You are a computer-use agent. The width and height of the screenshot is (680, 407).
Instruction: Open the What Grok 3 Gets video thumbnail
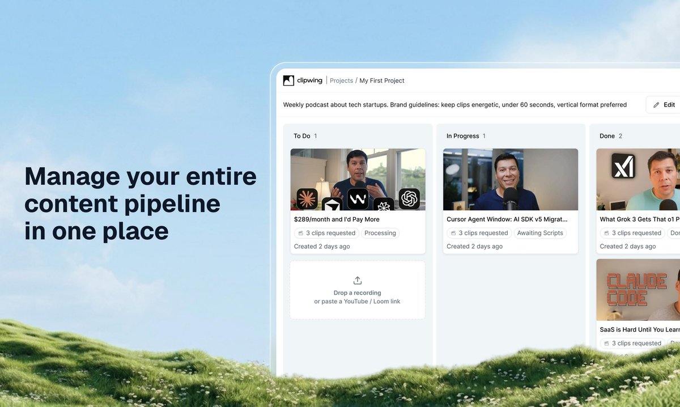pyautogui.click(x=638, y=179)
